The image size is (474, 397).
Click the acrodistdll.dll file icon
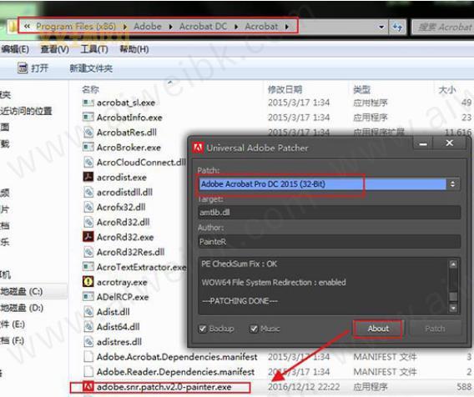[88, 192]
